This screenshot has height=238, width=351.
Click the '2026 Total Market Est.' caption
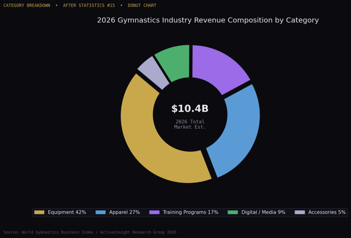click(190, 124)
